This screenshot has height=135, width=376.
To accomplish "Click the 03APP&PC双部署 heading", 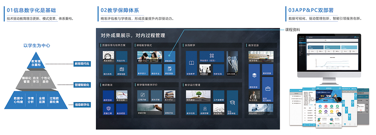I will (311, 10).
